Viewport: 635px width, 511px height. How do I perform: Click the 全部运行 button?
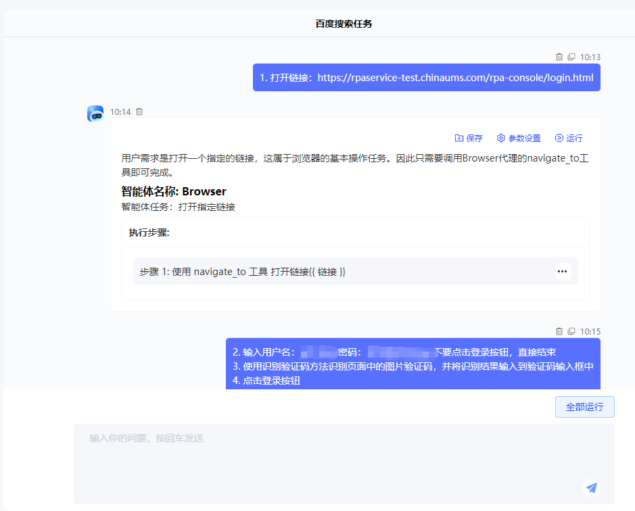[584, 407]
